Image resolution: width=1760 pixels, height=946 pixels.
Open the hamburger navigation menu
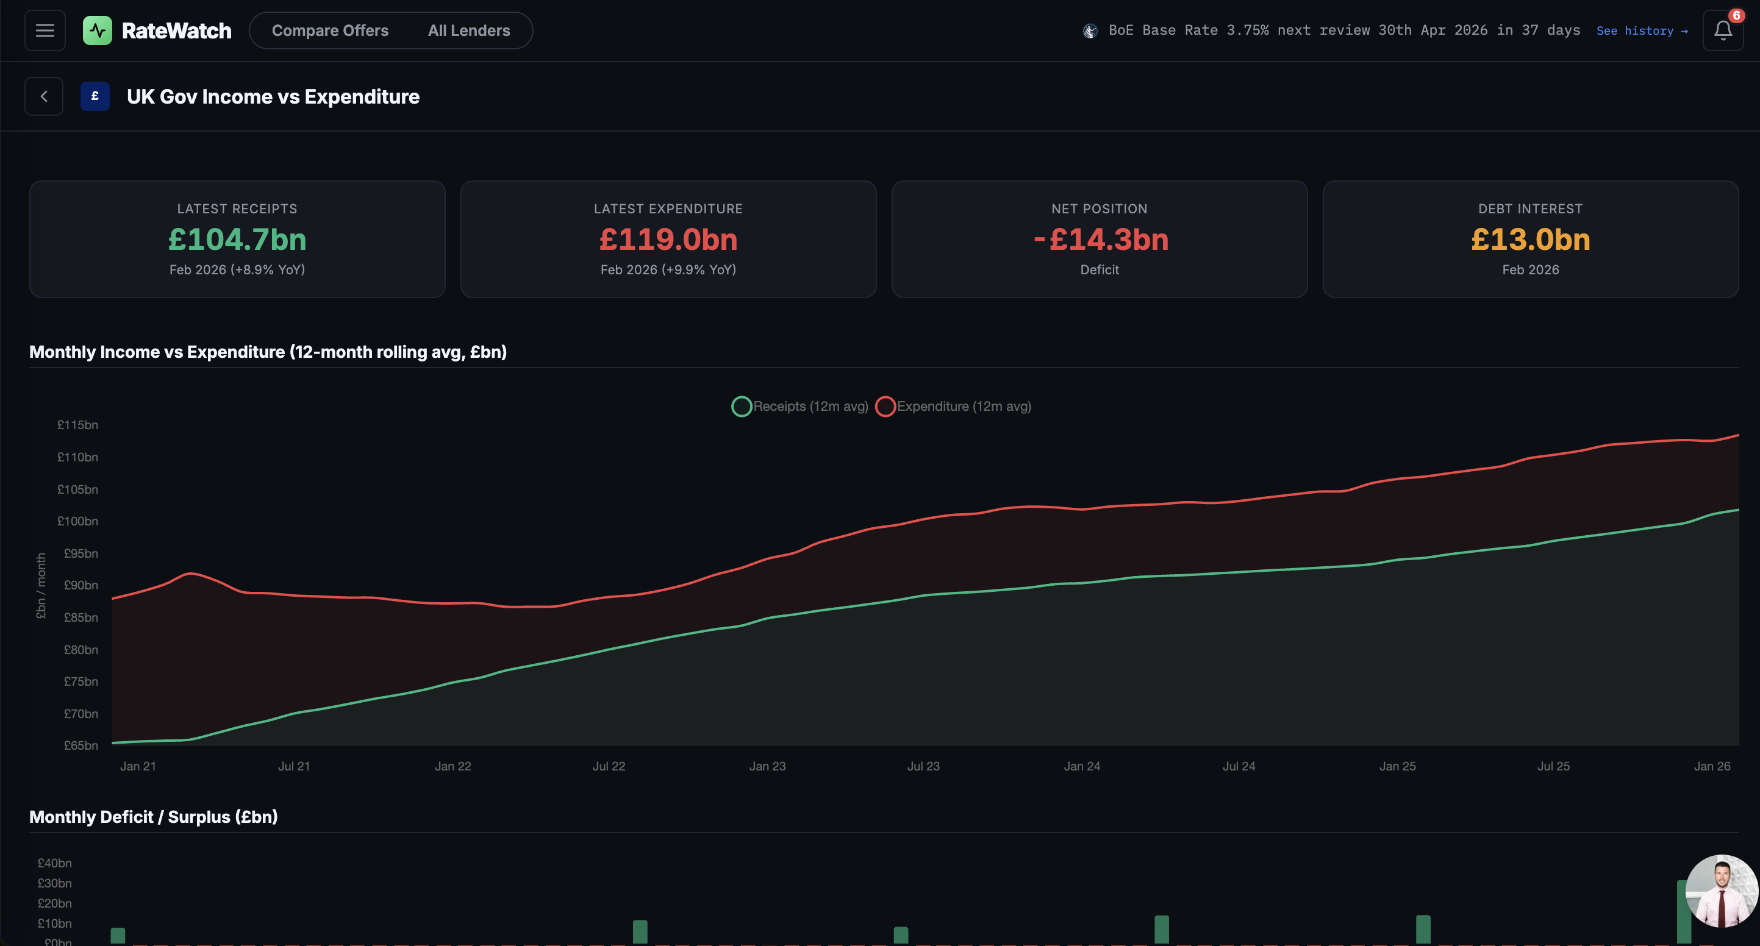[x=45, y=30]
